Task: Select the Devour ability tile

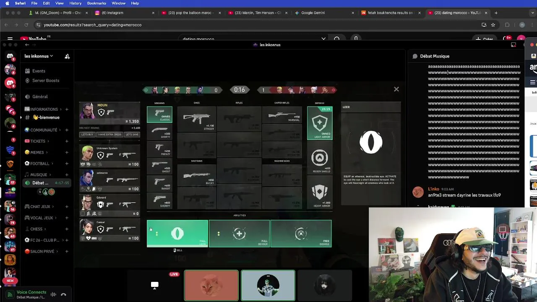Action: [239, 234]
